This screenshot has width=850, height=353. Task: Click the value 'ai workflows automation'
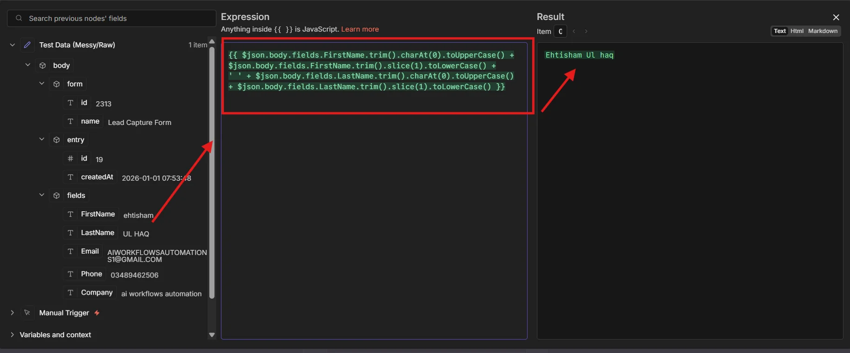click(x=161, y=294)
